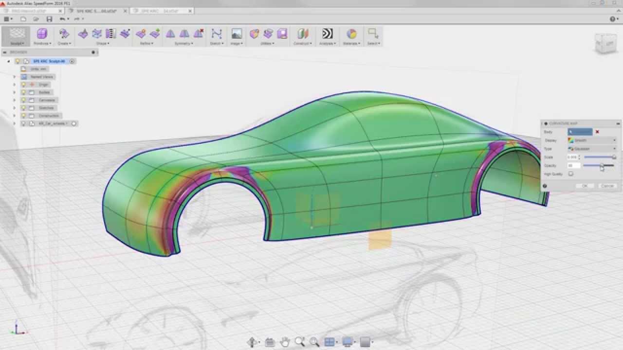Select the first Utilities icon
623x350 pixels.
(254, 34)
